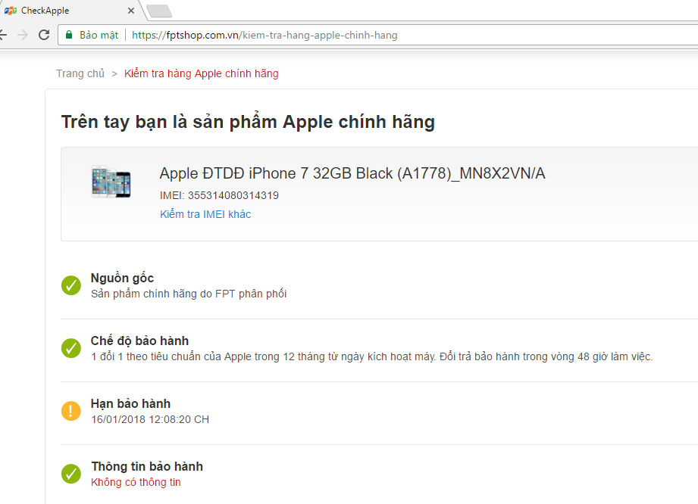Image resolution: width=698 pixels, height=504 pixels.
Task: Click the green check icon beside Thông tin bảo hành
Action: pos(70,474)
